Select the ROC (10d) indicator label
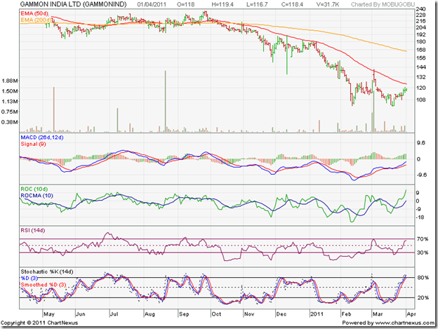 (x=34, y=189)
